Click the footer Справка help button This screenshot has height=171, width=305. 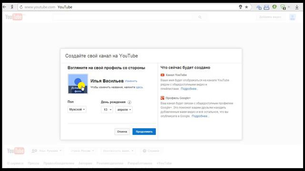(x=151, y=151)
